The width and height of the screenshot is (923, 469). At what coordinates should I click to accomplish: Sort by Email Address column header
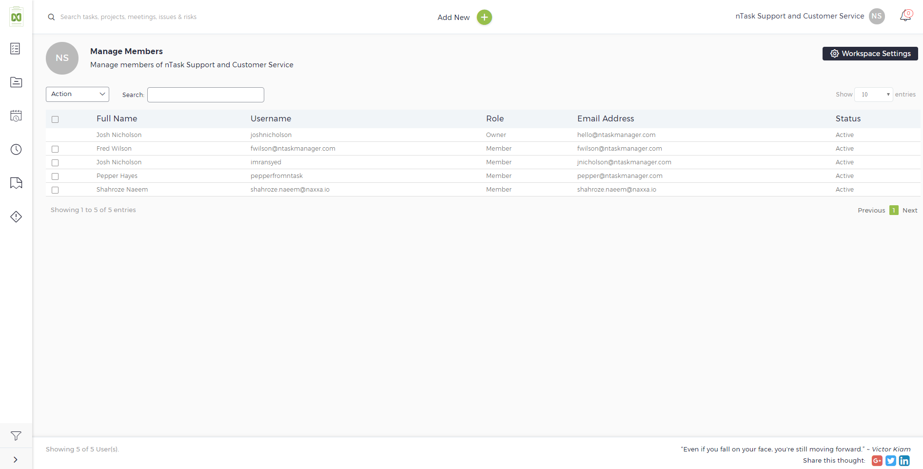[606, 118]
